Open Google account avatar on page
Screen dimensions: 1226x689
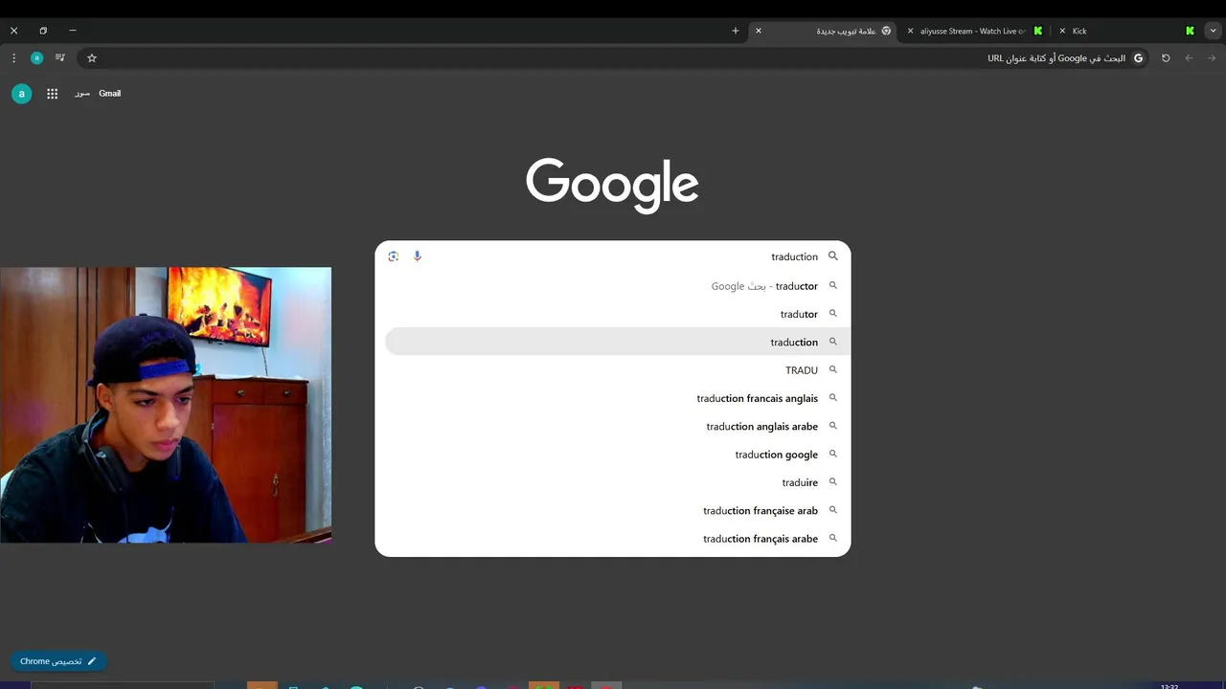[x=21, y=94]
